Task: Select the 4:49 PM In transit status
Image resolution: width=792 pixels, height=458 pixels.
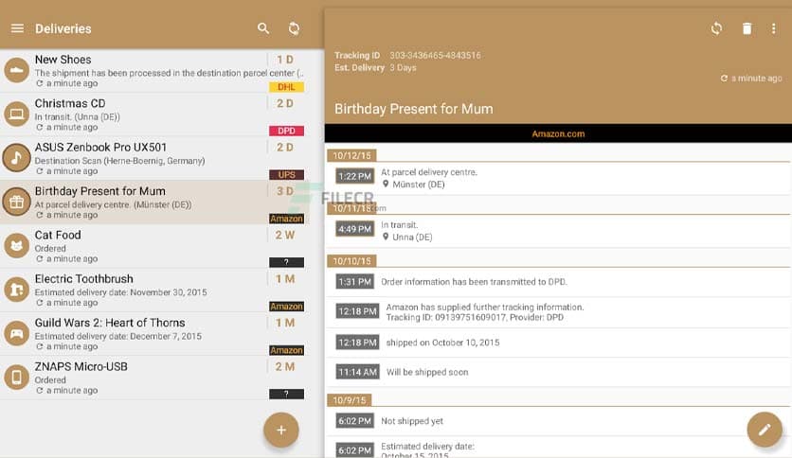Action: click(558, 231)
